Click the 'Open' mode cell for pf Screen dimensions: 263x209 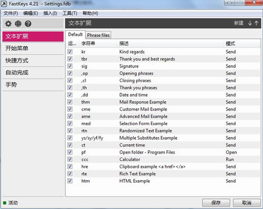pyautogui.click(x=231, y=152)
